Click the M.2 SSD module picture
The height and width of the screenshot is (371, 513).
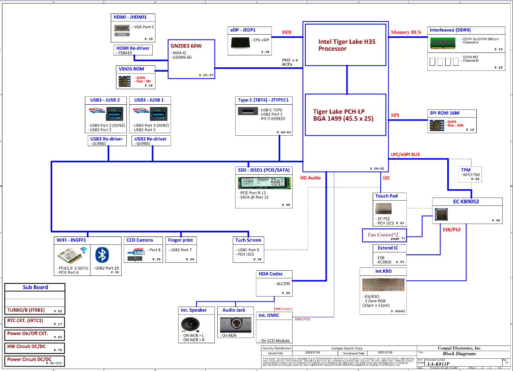tap(263, 183)
